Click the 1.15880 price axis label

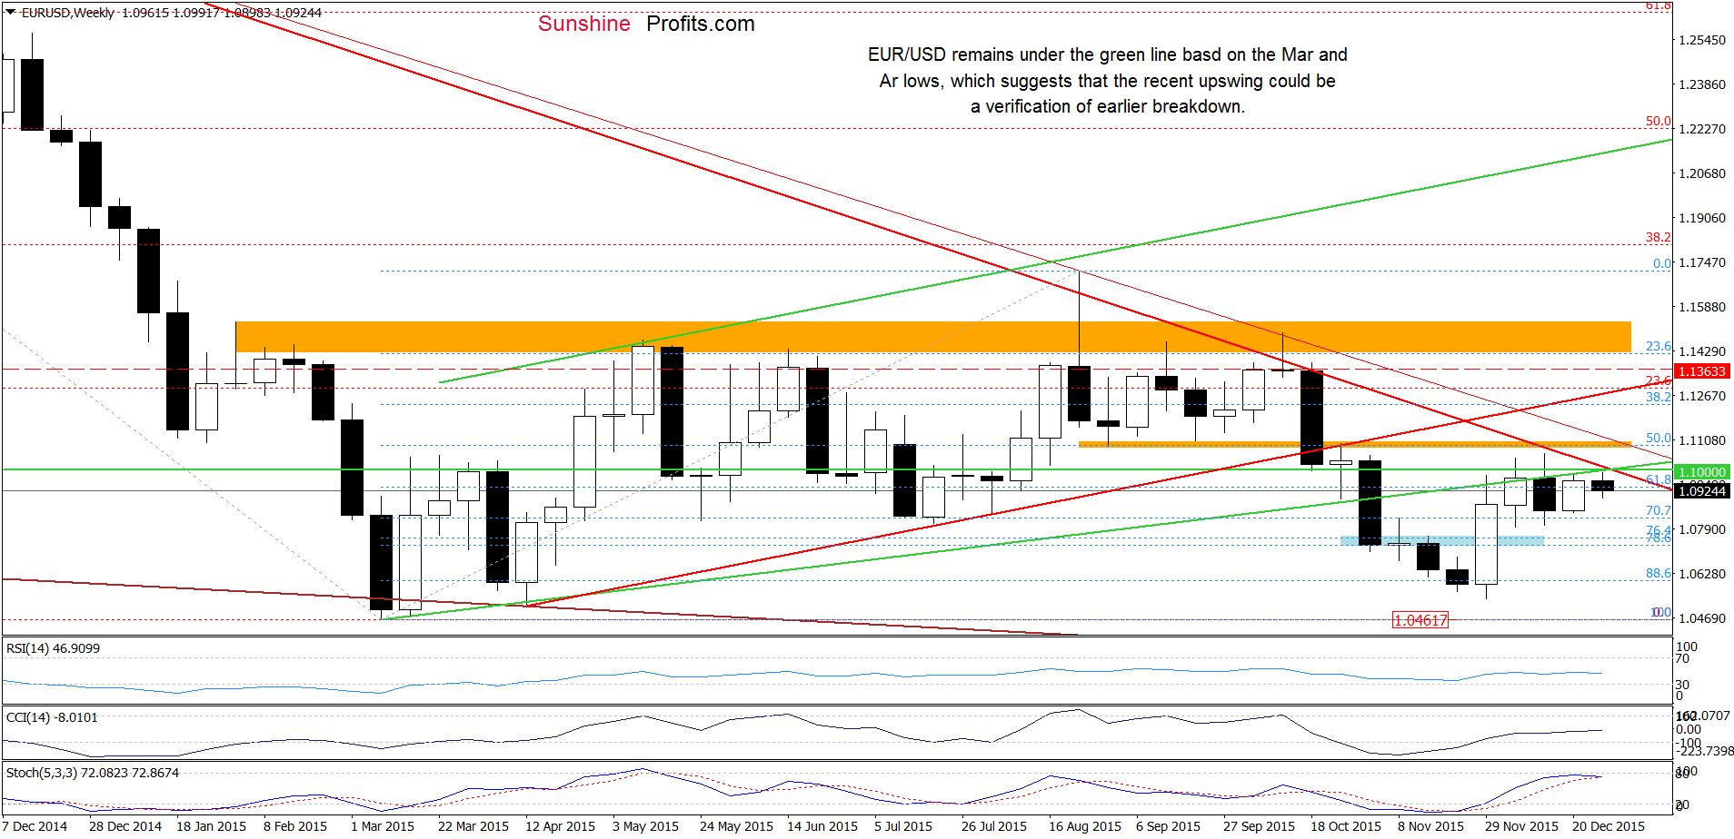[x=1702, y=307]
